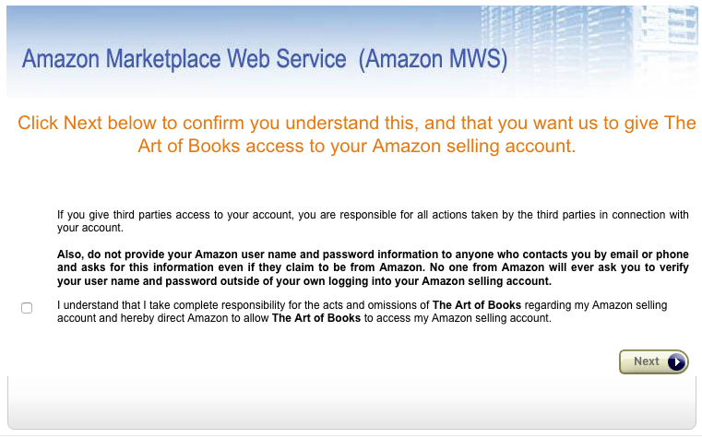Check the responsibility agreement checkbox
The image size is (702, 438).
pos(27,308)
